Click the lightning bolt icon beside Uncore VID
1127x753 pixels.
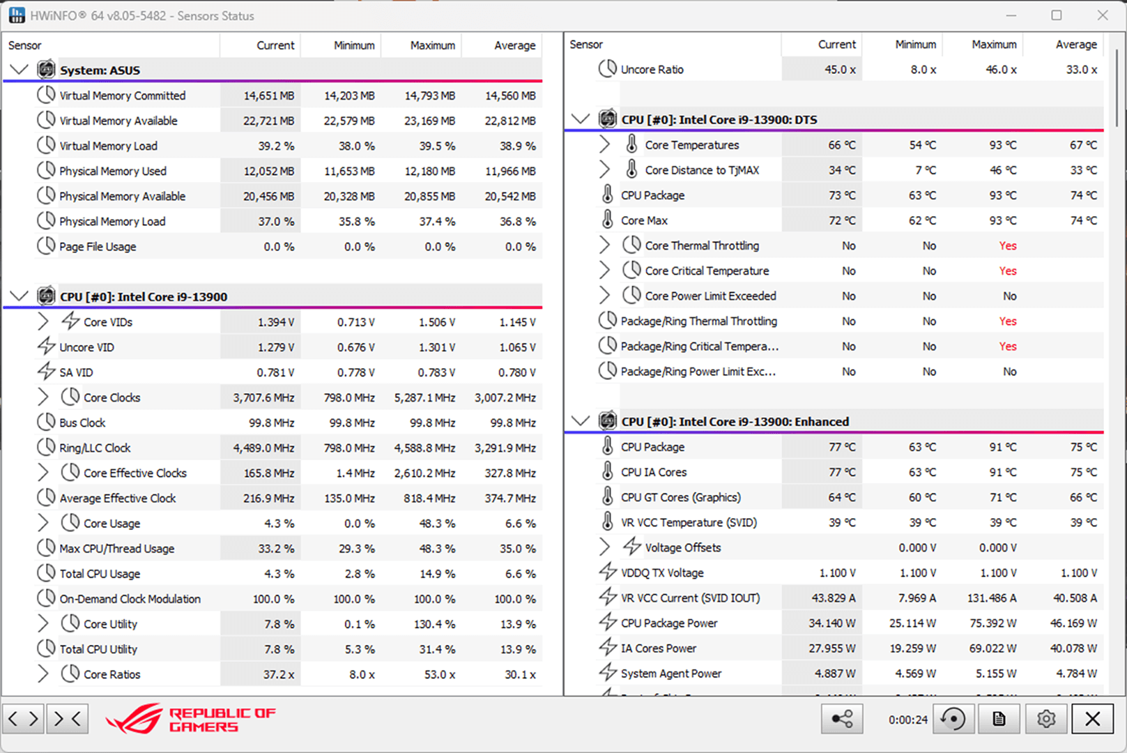pyautogui.click(x=46, y=347)
